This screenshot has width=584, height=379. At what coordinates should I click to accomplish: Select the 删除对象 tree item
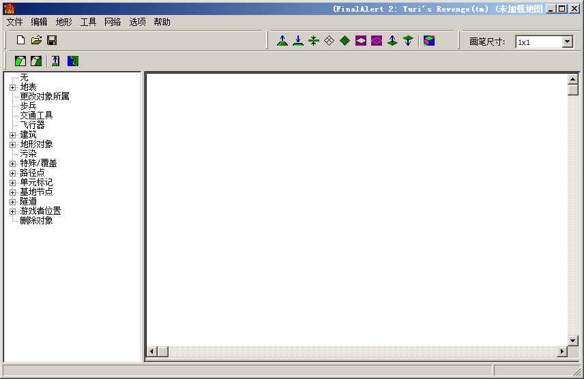(x=37, y=220)
